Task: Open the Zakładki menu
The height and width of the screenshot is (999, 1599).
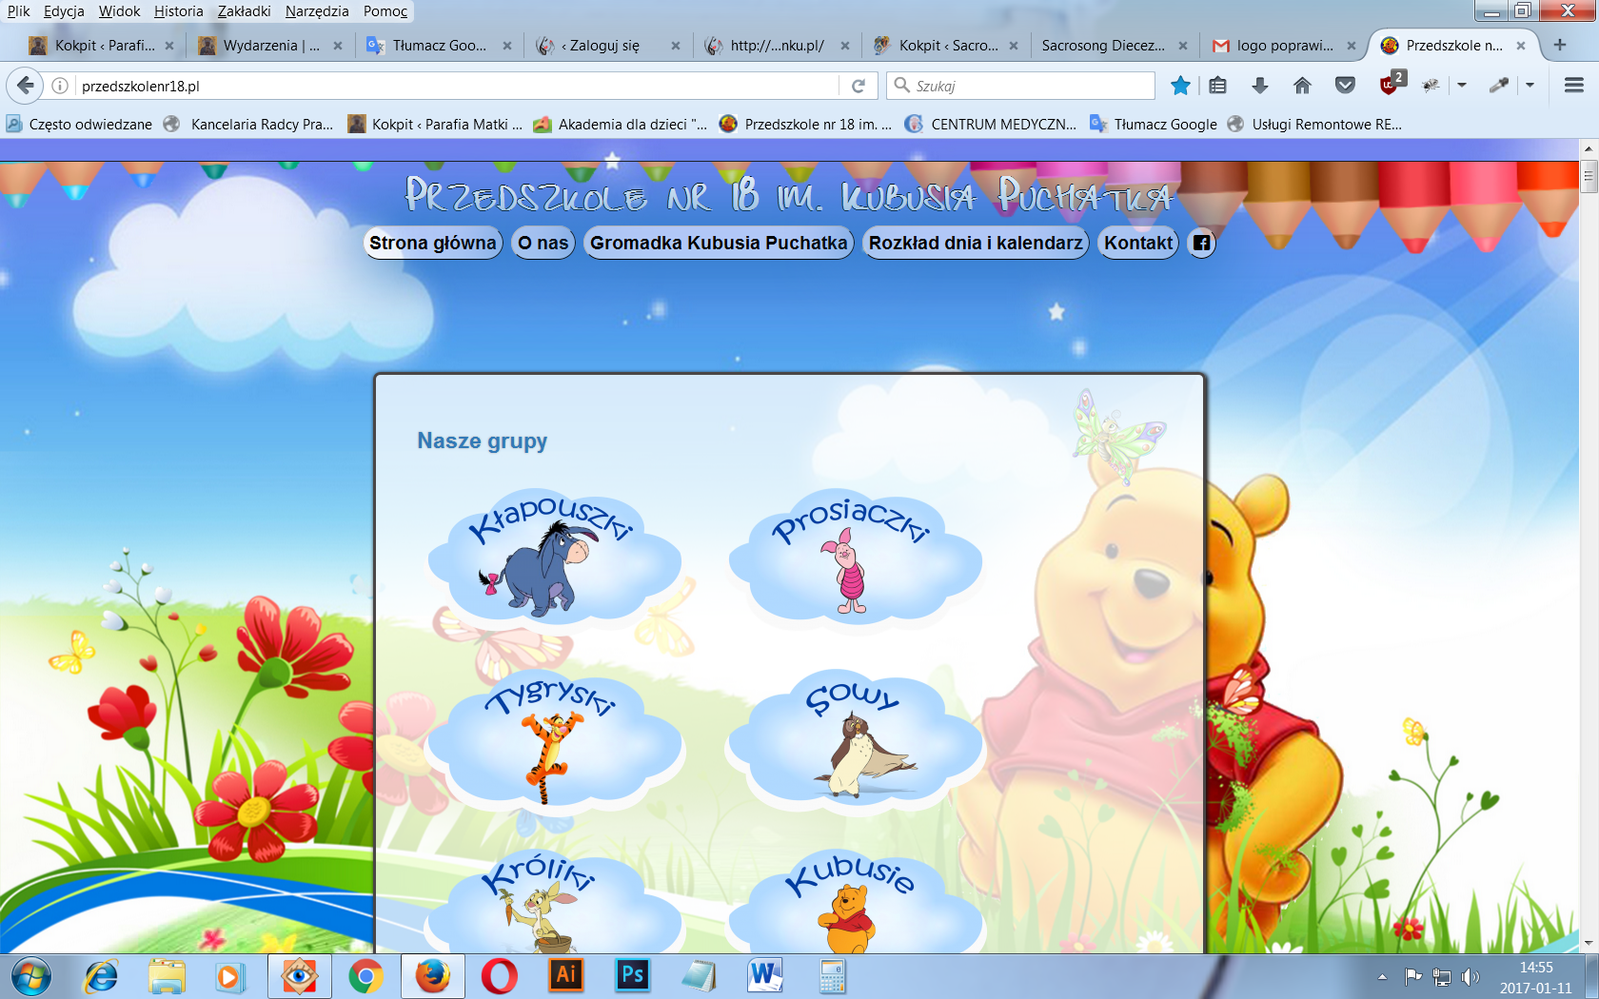Action: click(x=244, y=11)
